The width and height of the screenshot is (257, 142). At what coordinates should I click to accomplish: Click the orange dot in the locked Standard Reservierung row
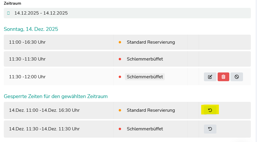(120, 110)
